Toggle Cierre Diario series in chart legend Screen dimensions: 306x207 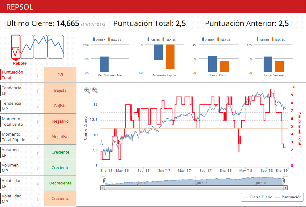coord(258,197)
